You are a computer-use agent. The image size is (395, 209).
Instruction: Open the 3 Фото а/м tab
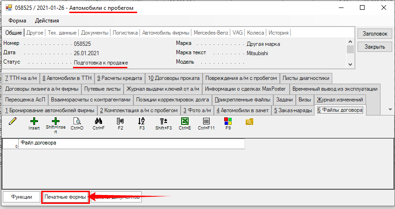click(197, 110)
